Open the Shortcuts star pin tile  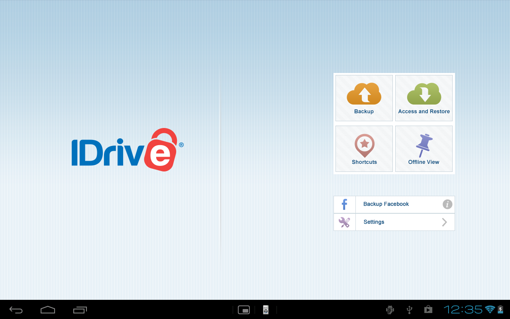tap(364, 149)
